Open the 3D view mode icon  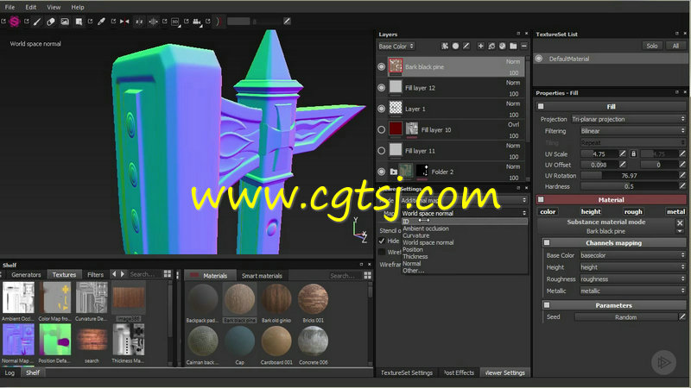(175, 22)
